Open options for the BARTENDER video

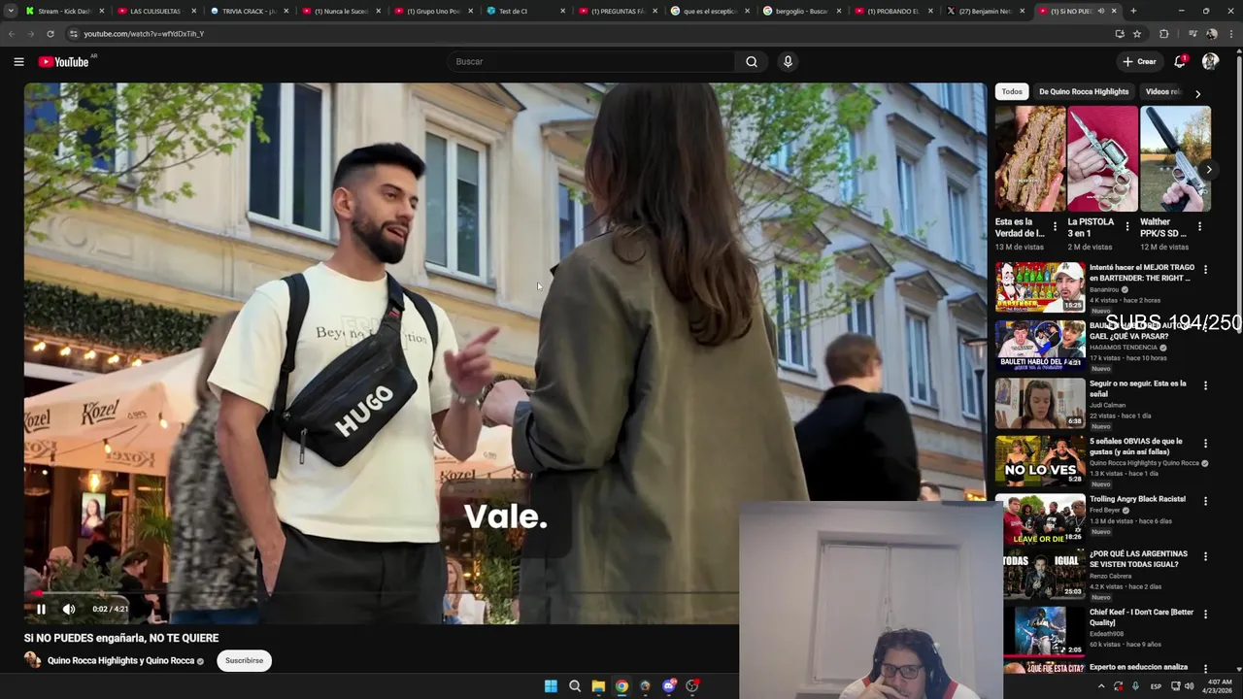(x=1205, y=270)
